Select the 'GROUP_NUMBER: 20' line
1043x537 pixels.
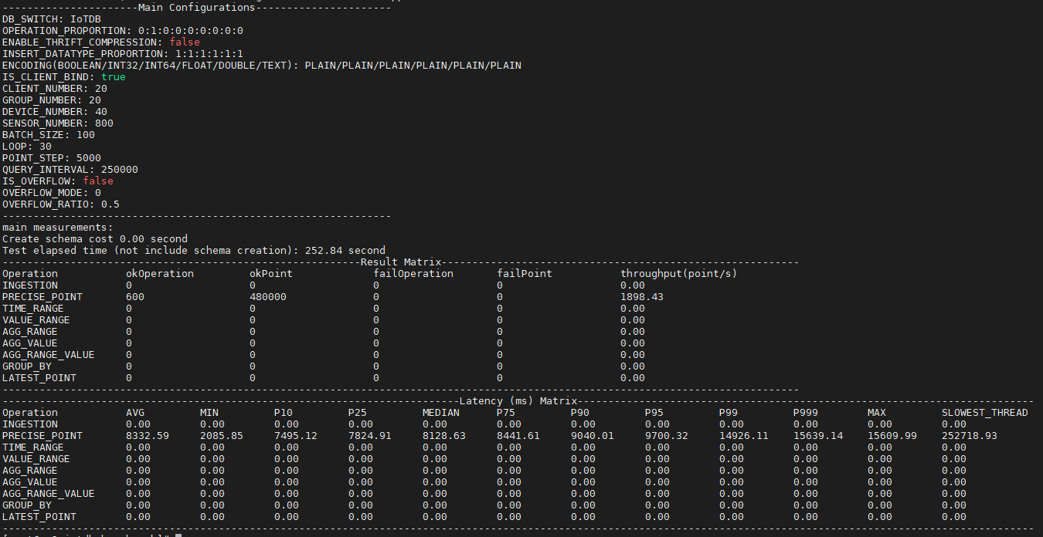[52, 100]
